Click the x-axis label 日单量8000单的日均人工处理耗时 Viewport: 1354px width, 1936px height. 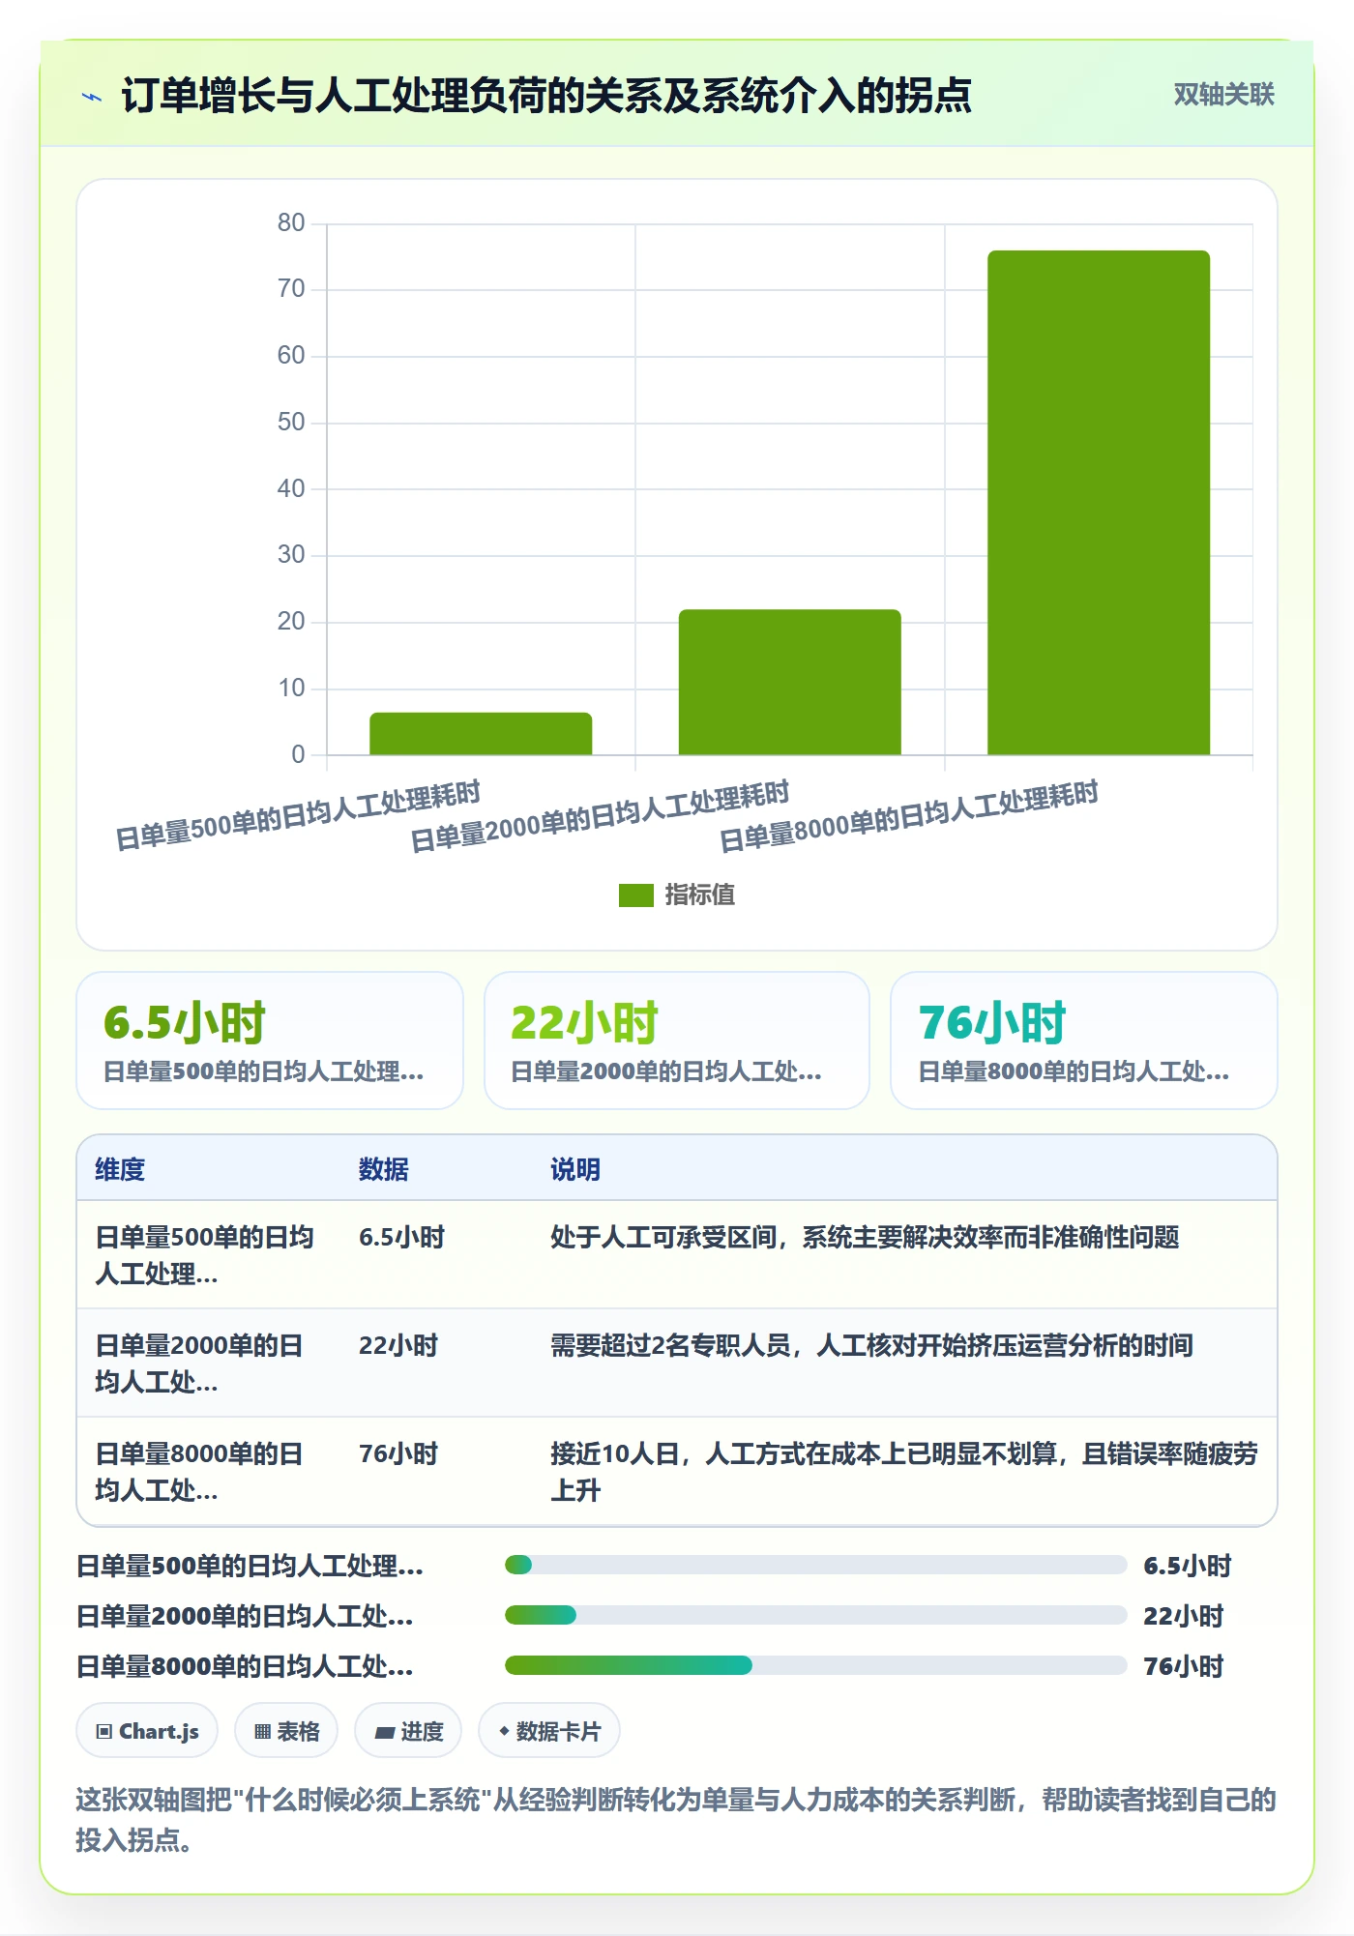[909, 816]
